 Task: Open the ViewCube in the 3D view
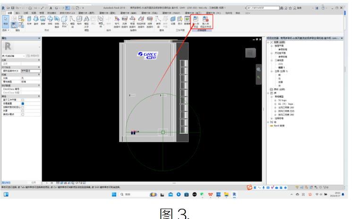point(250,53)
